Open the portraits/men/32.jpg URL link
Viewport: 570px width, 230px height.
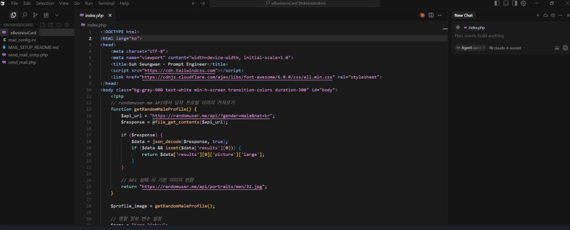click(x=203, y=186)
